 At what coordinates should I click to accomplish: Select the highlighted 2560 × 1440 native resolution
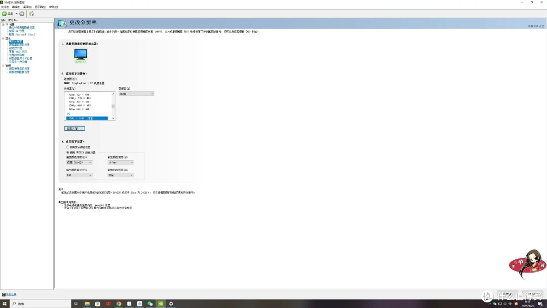[87, 118]
